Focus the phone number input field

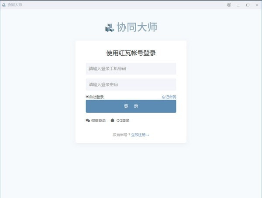[x=131, y=69]
